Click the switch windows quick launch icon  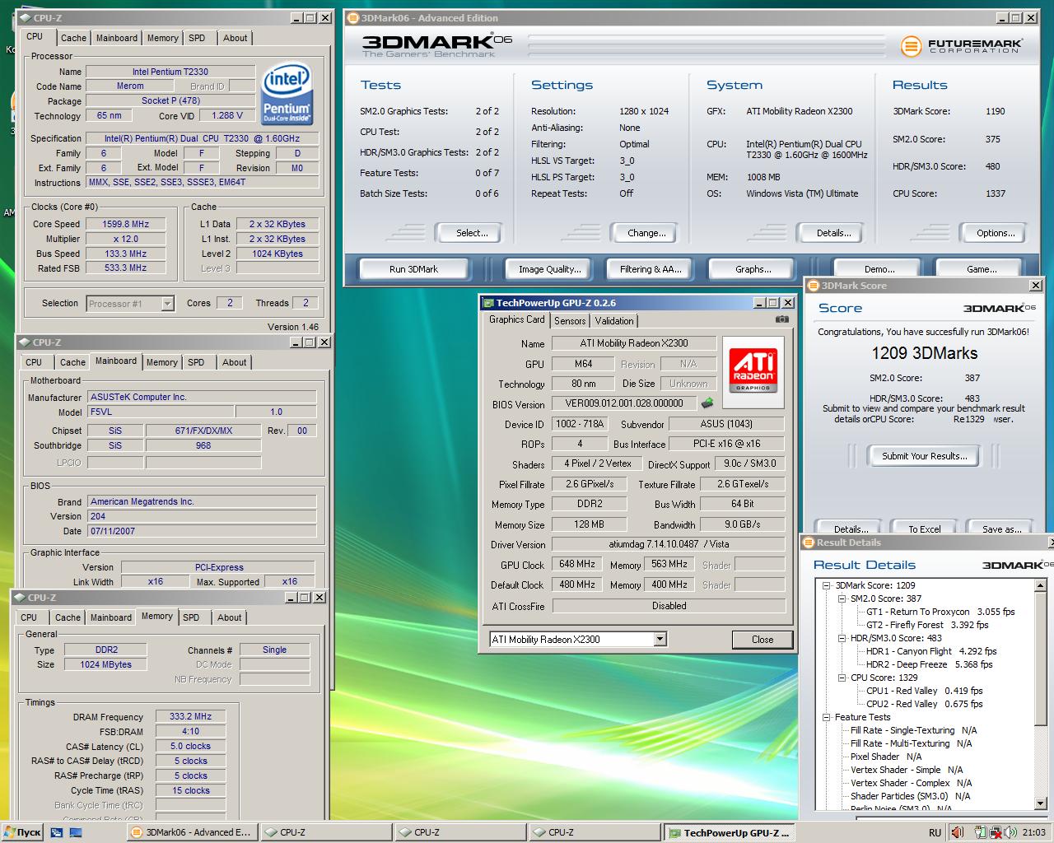(57, 832)
